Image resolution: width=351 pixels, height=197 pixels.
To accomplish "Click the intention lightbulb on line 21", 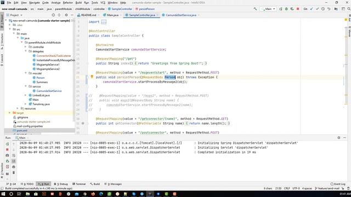I will pyautogui.click(x=92, y=77).
